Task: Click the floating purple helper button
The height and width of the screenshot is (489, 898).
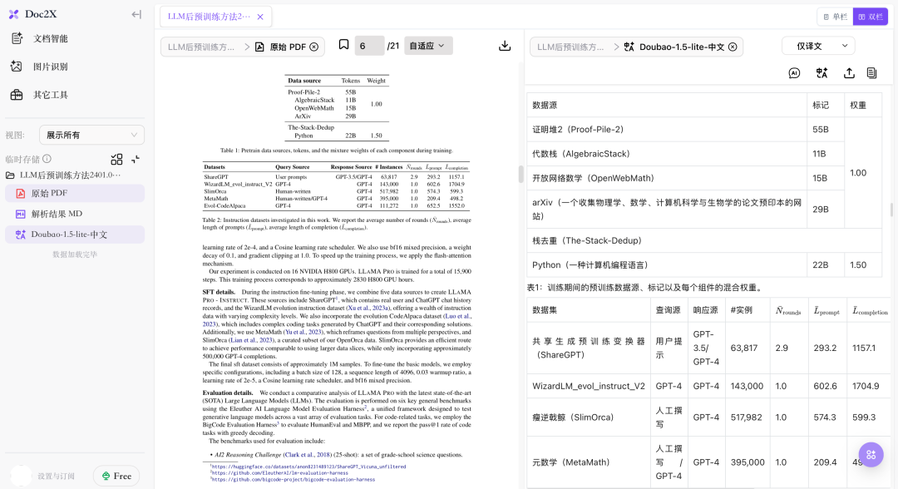Action: point(871,455)
